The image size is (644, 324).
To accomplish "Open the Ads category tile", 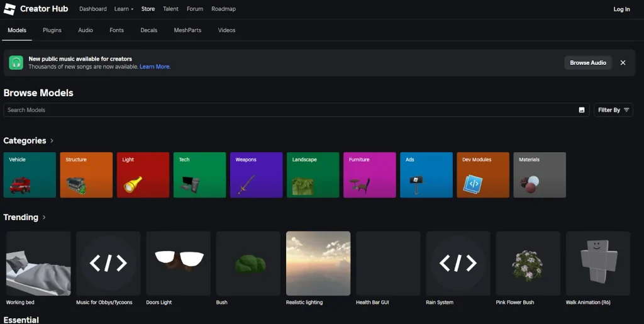I will [x=426, y=175].
